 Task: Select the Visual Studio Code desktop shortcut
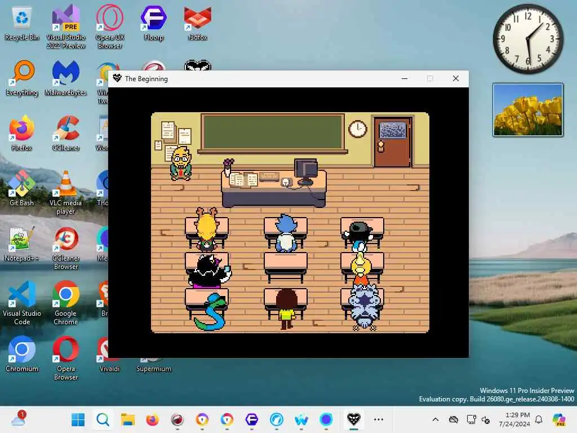click(x=22, y=303)
